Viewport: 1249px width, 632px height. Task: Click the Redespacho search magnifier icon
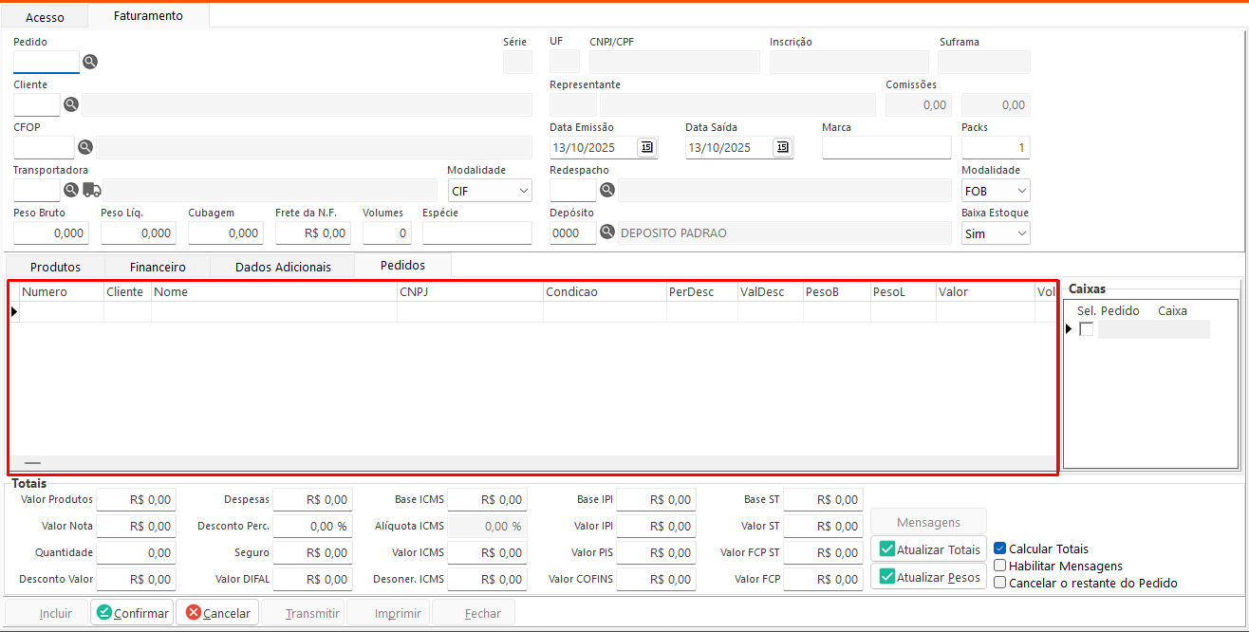point(607,190)
